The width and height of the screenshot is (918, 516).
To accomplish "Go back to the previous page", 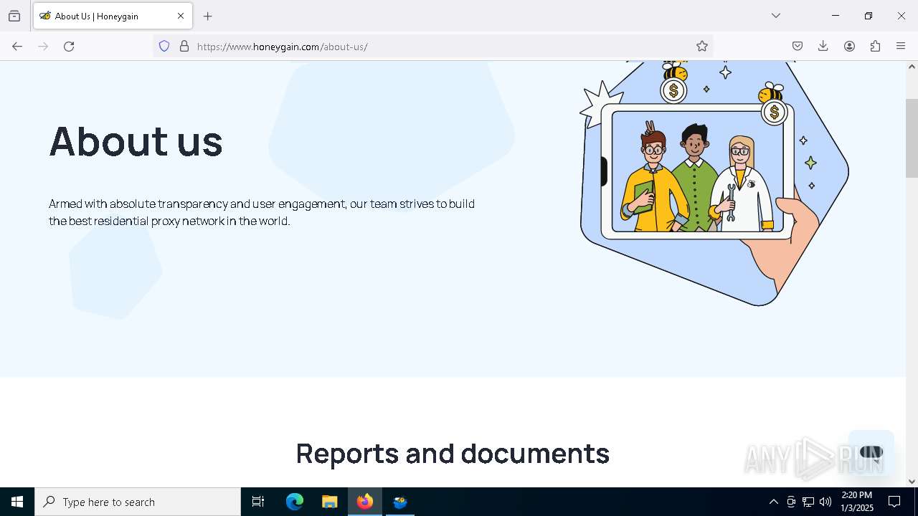I will tap(17, 47).
